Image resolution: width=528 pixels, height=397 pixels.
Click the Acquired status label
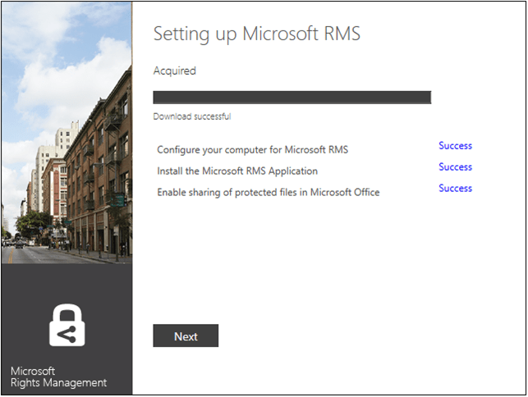(x=175, y=71)
